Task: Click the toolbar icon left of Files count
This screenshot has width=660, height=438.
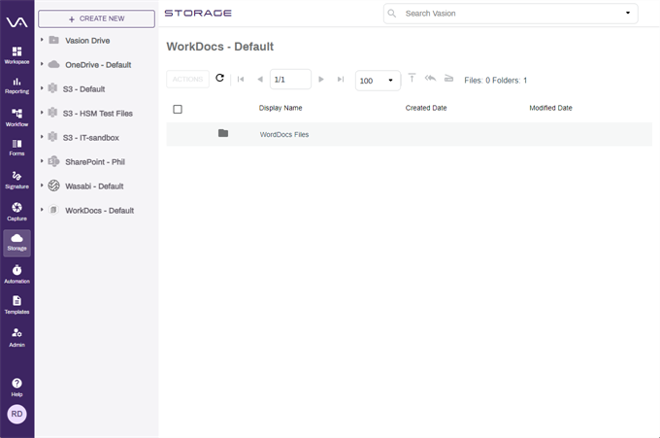Action: [448, 79]
